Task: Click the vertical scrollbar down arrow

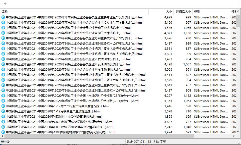Action: (238, 132)
